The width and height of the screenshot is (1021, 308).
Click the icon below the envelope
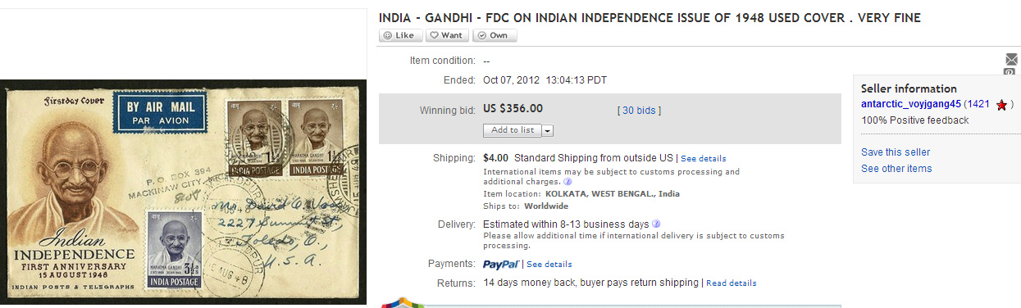(1010, 72)
